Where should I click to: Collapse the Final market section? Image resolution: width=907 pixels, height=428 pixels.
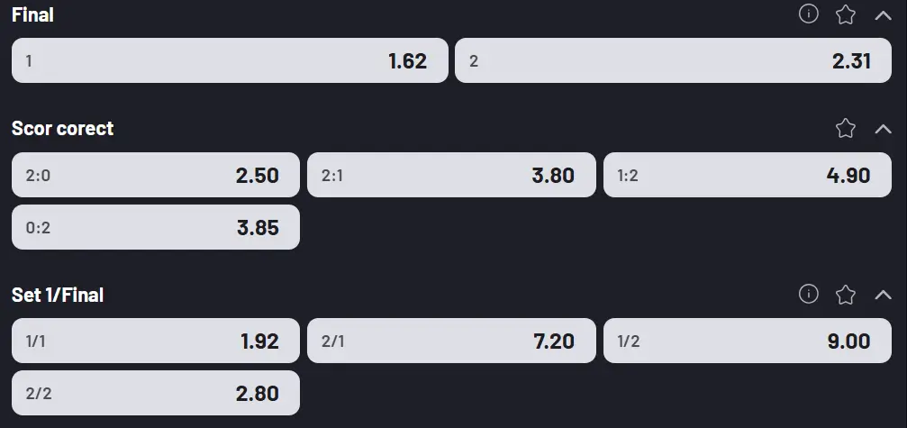[883, 14]
